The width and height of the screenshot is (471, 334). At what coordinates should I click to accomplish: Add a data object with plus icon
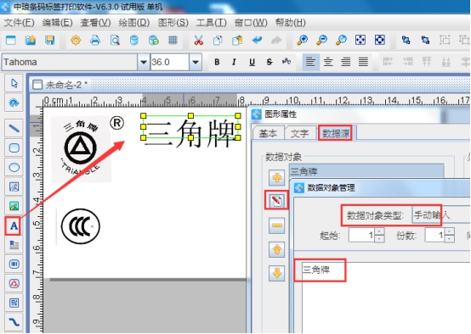[x=276, y=178]
